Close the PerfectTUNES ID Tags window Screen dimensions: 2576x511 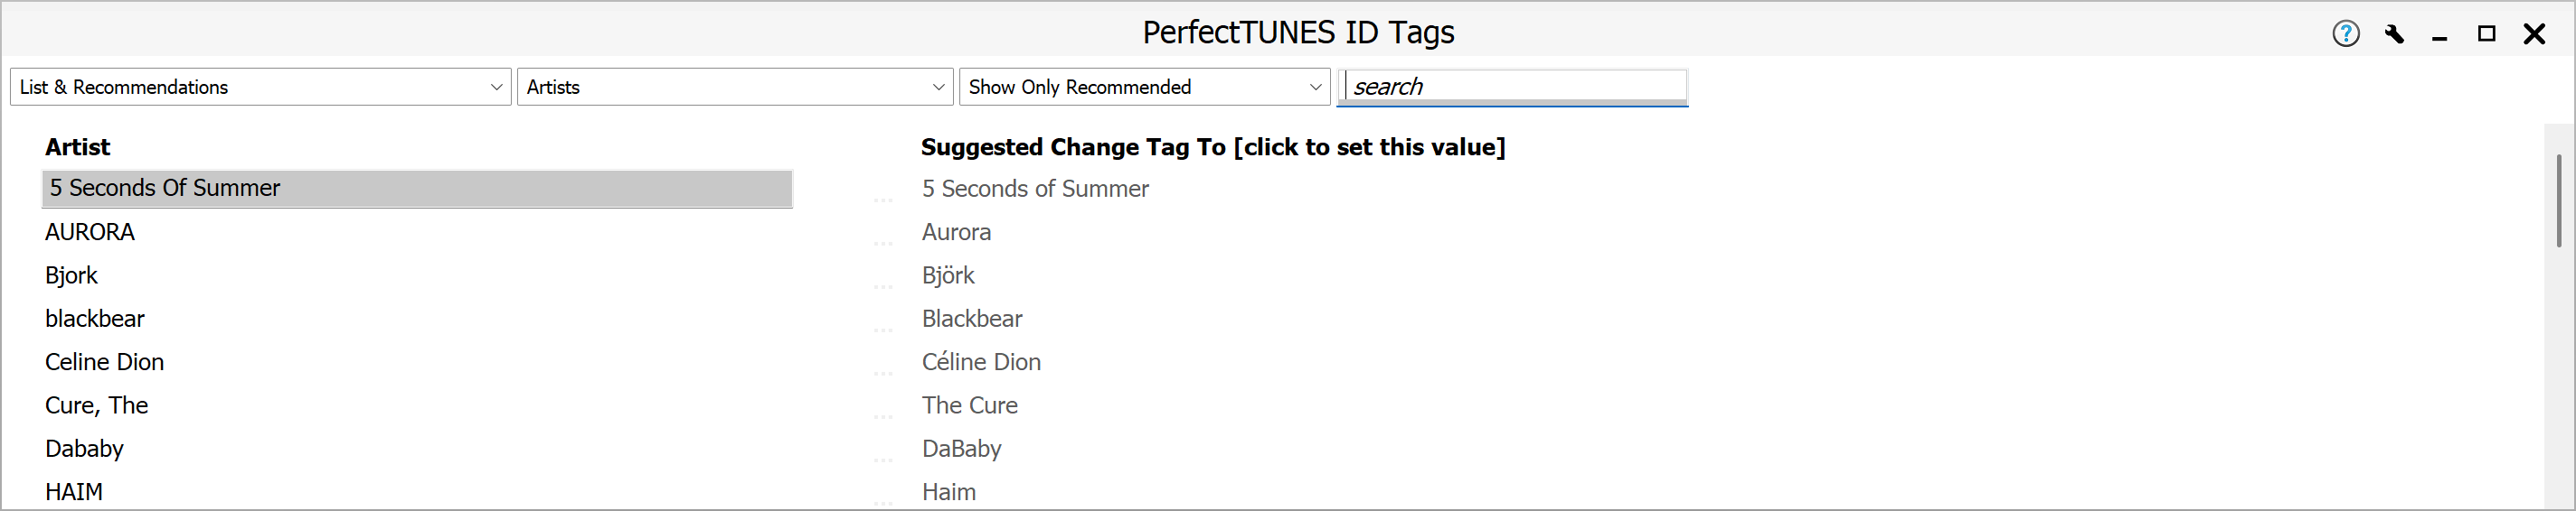tap(2534, 34)
